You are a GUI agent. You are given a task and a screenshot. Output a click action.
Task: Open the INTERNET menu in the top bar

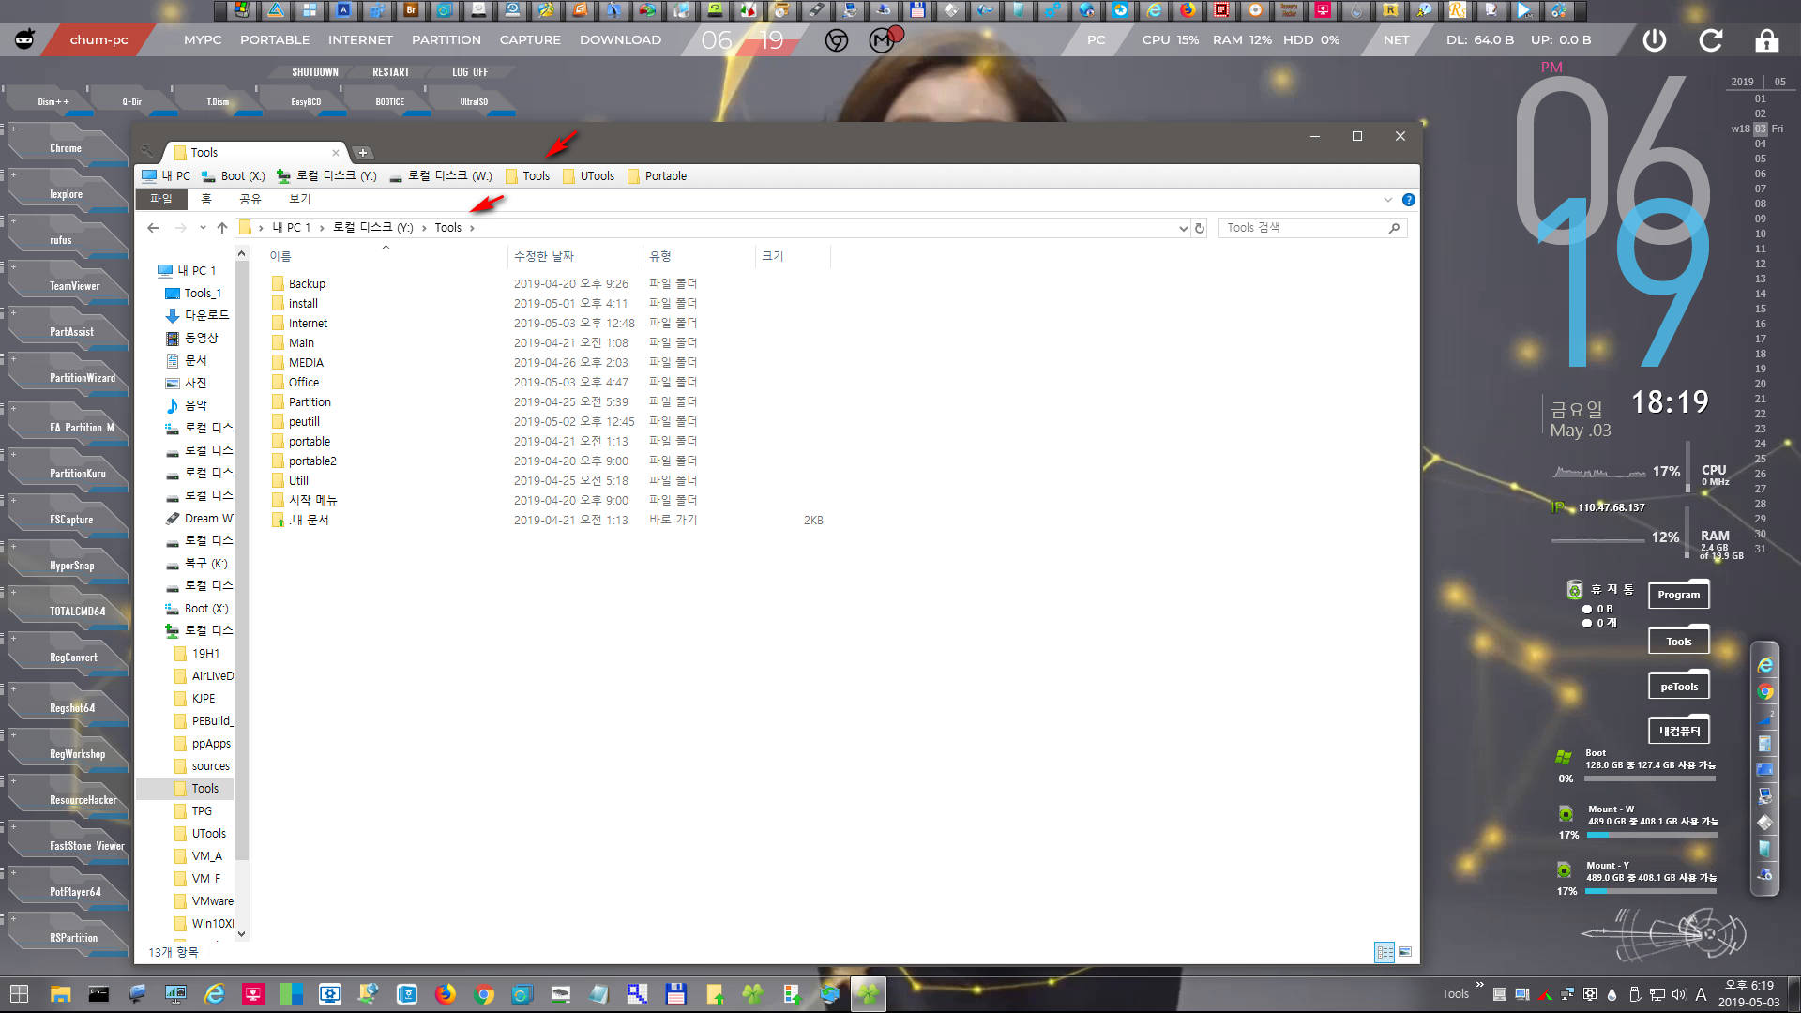(360, 39)
